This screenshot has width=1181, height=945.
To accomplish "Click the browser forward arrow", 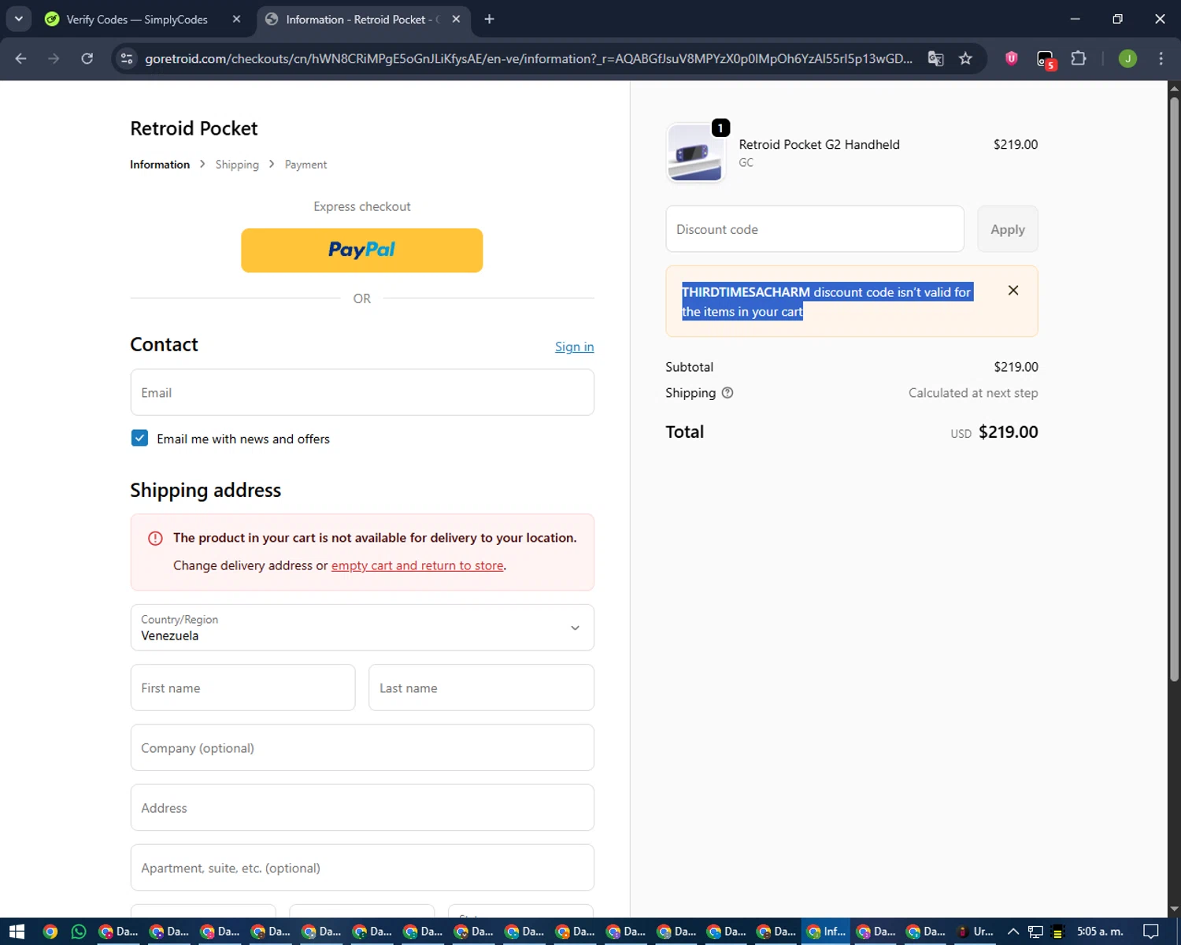I will pos(54,58).
